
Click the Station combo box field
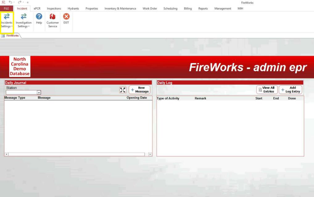point(23,92)
